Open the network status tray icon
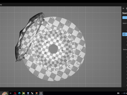 (124, 93)
